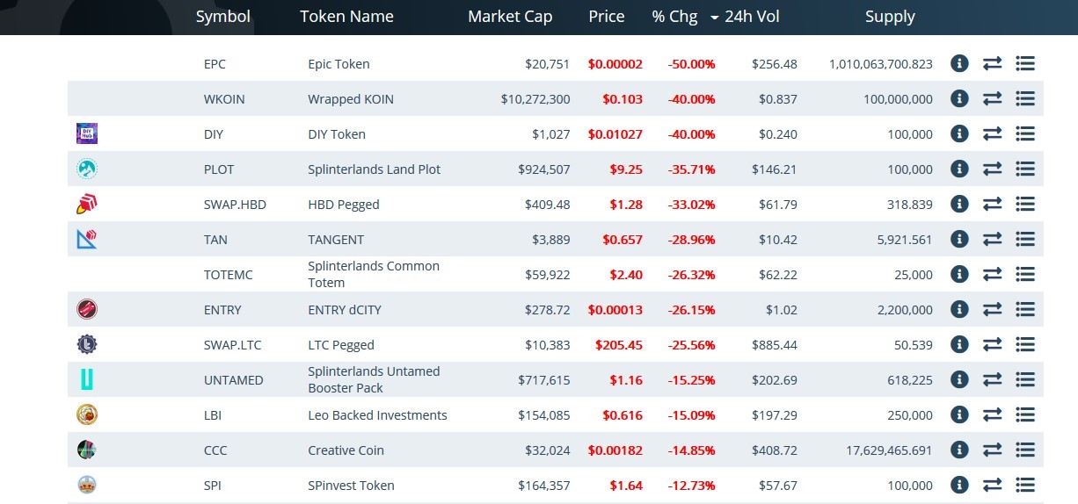This screenshot has width=1078, height=504.
Task: Click the LBI token logo
Action: click(87, 414)
